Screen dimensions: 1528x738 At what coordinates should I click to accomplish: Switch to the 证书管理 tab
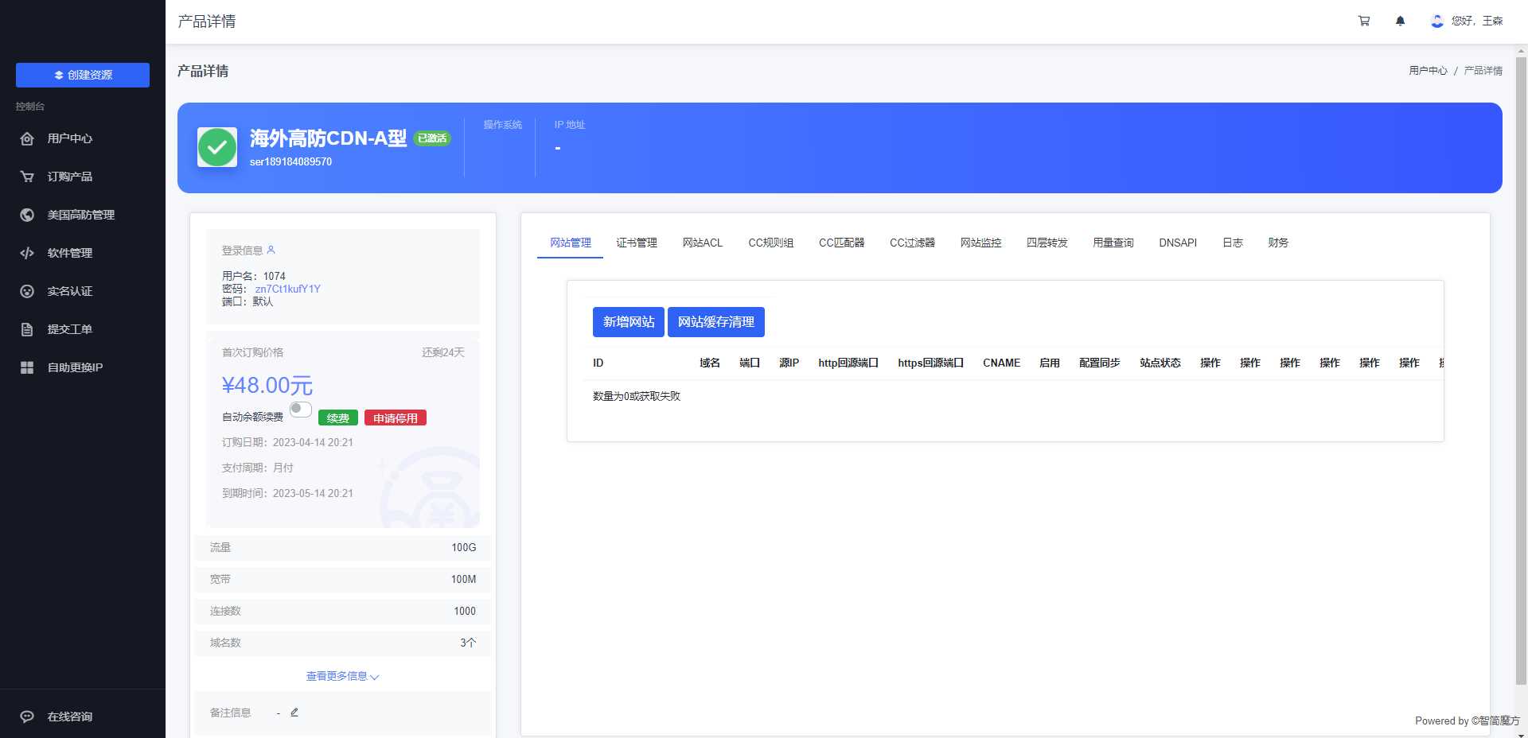coord(637,243)
